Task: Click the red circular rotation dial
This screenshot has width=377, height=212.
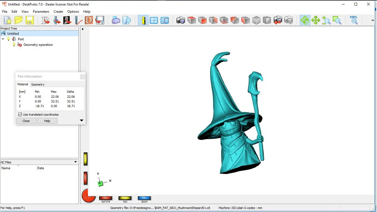Action: click(88, 196)
